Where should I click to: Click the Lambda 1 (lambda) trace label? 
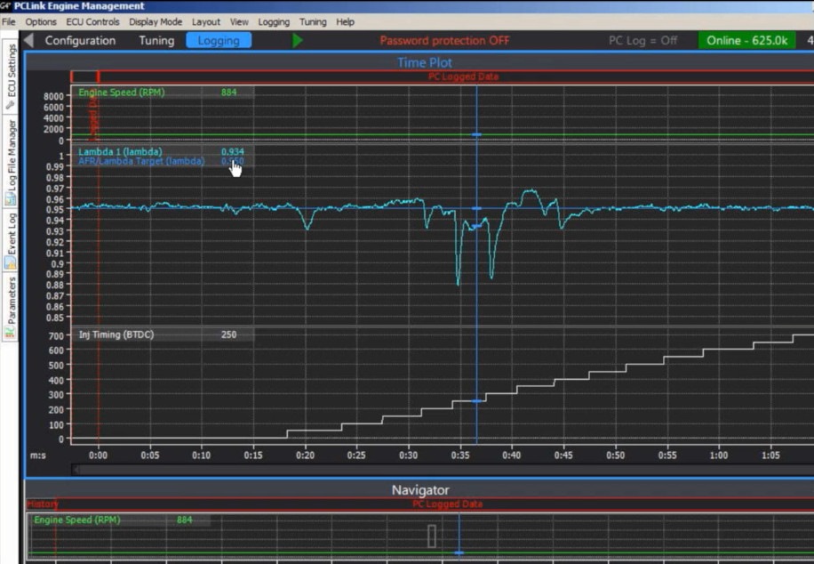pos(120,152)
